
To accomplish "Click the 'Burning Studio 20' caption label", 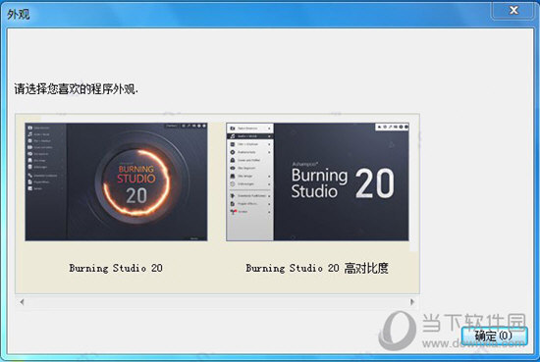I will tap(116, 268).
